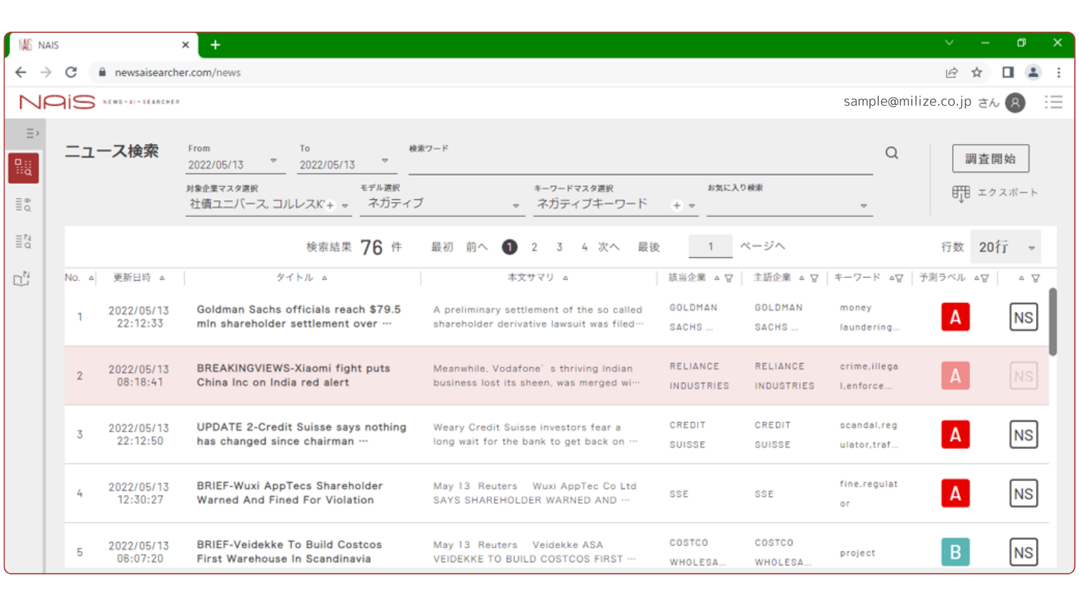The image size is (1079, 606).
Task: Expand the 対象企業マスタ選択 dropdown arrow
Action: pyautogui.click(x=345, y=205)
